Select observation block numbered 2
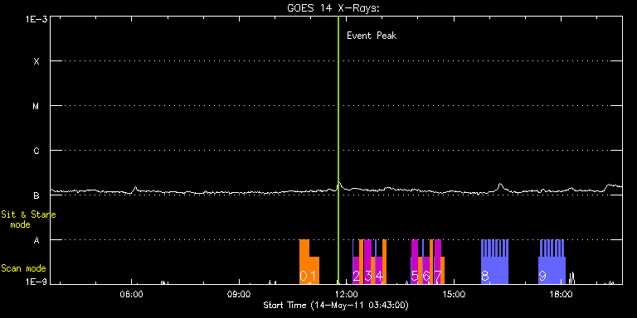 (x=356, y=270)
